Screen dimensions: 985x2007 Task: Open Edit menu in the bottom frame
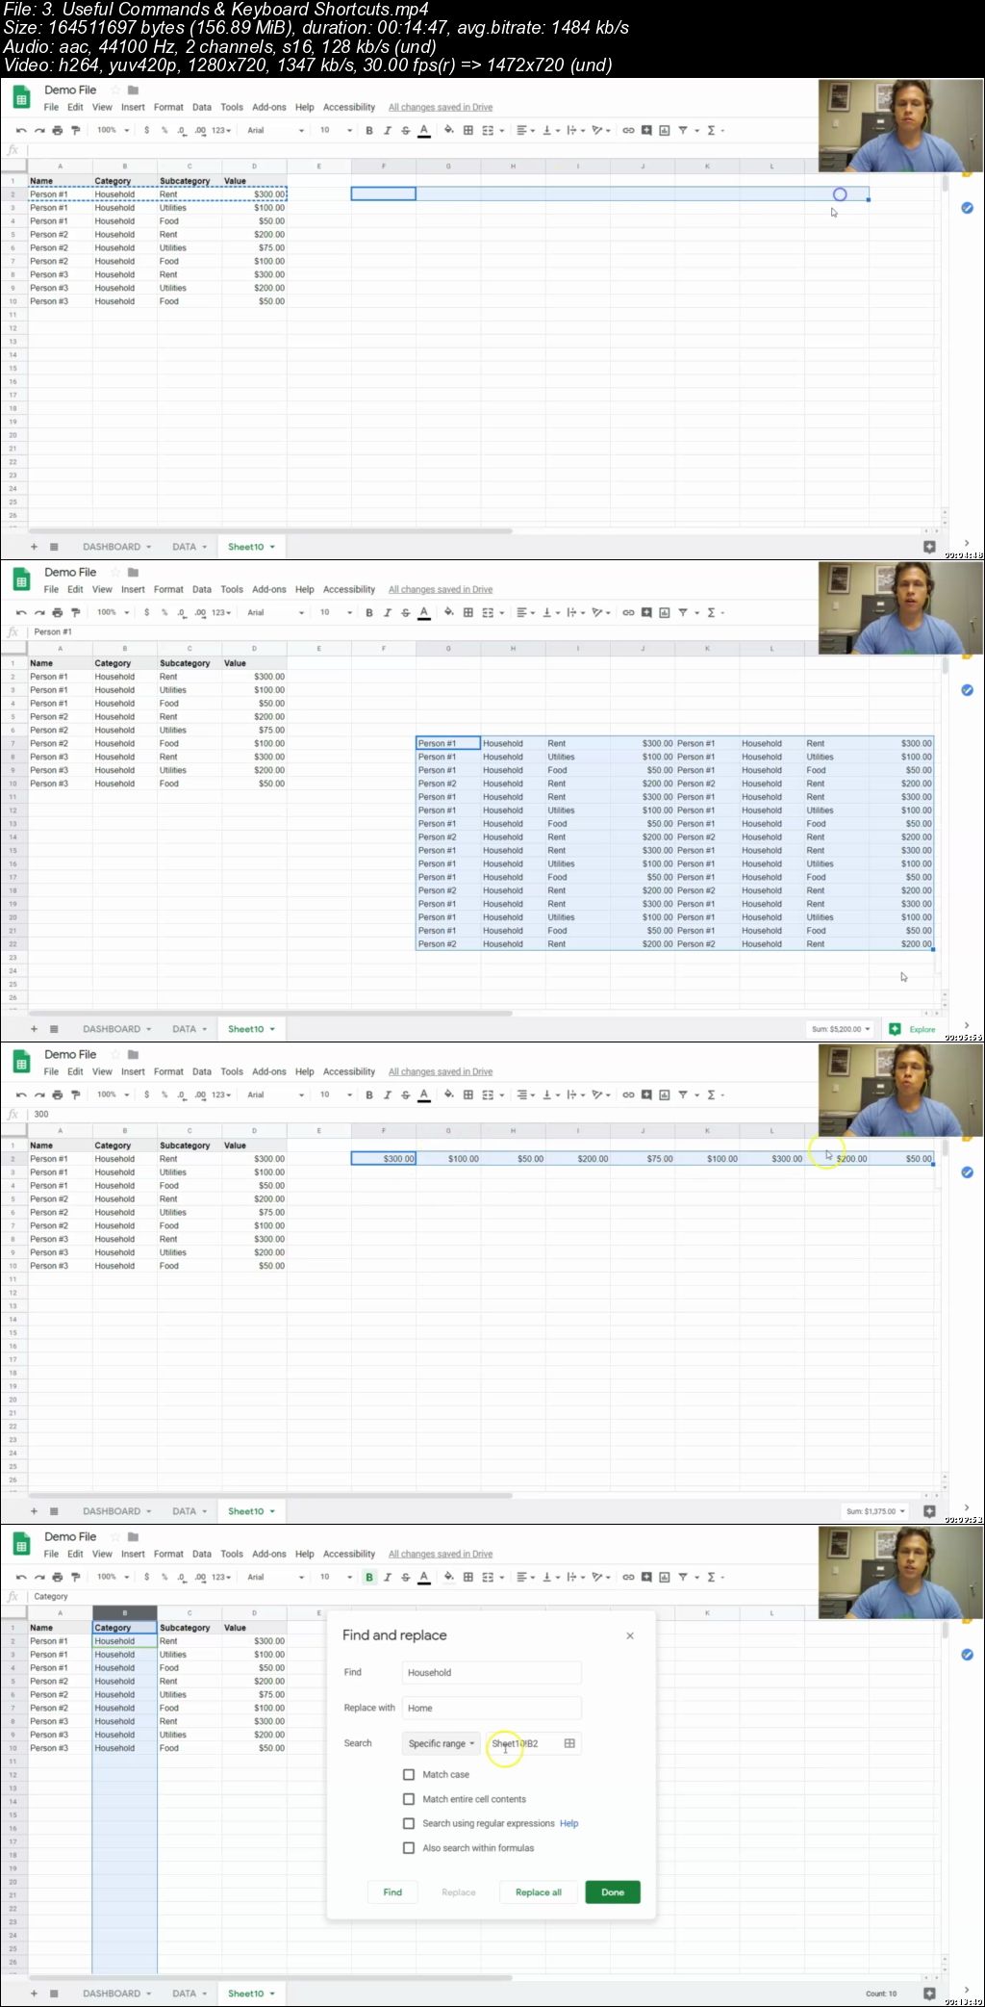tap(75, 1555)
